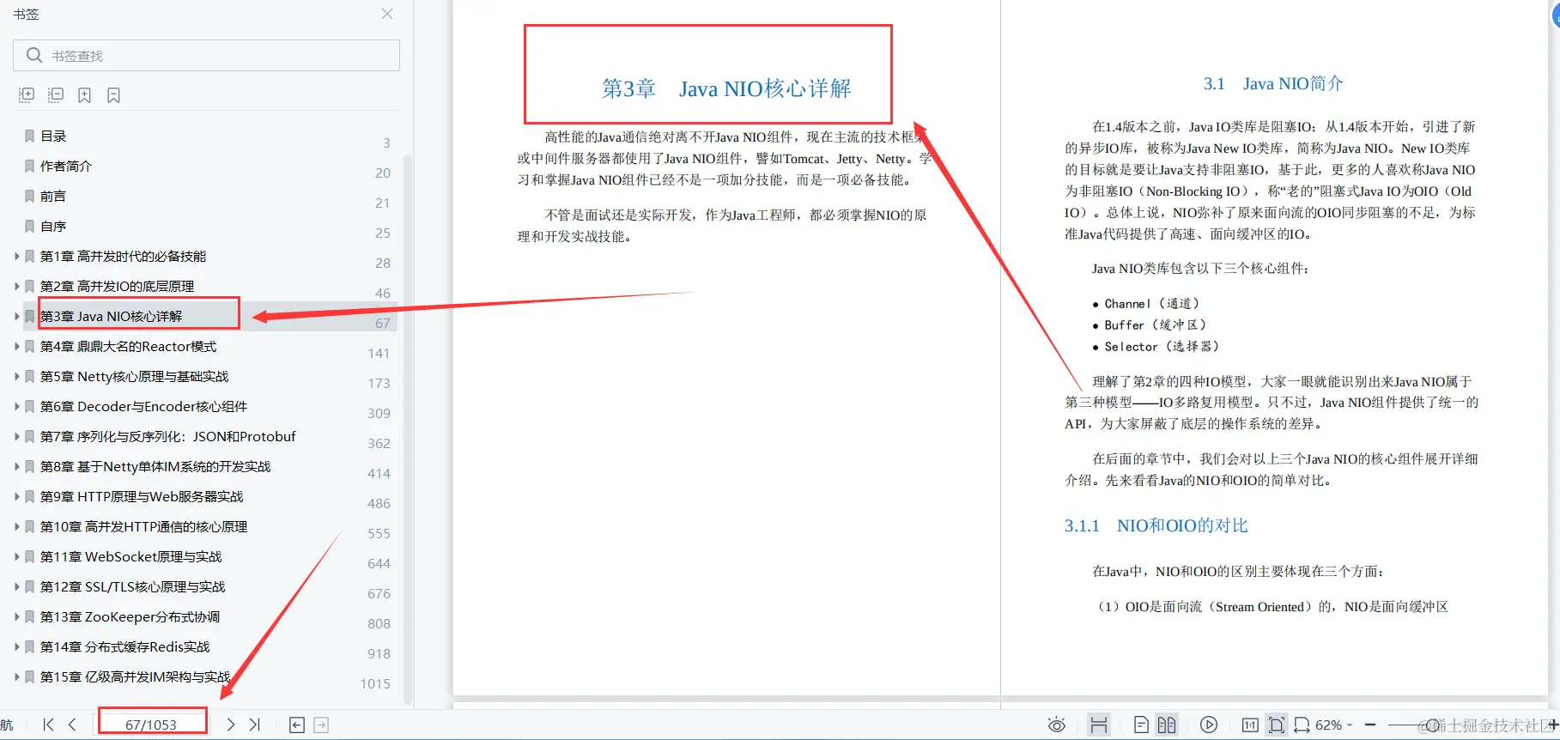This screenshot has width=1560, height=740.
Task: Jump to last page button
Action: 254,725
